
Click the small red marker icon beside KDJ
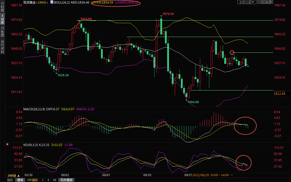coord(7,144)
